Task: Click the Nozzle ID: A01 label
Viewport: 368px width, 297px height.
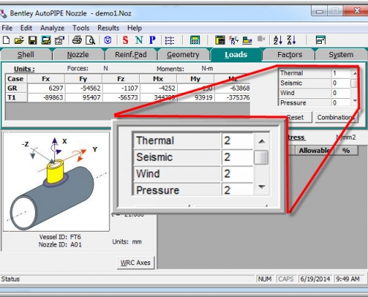Action: click(x=60, y=244)
